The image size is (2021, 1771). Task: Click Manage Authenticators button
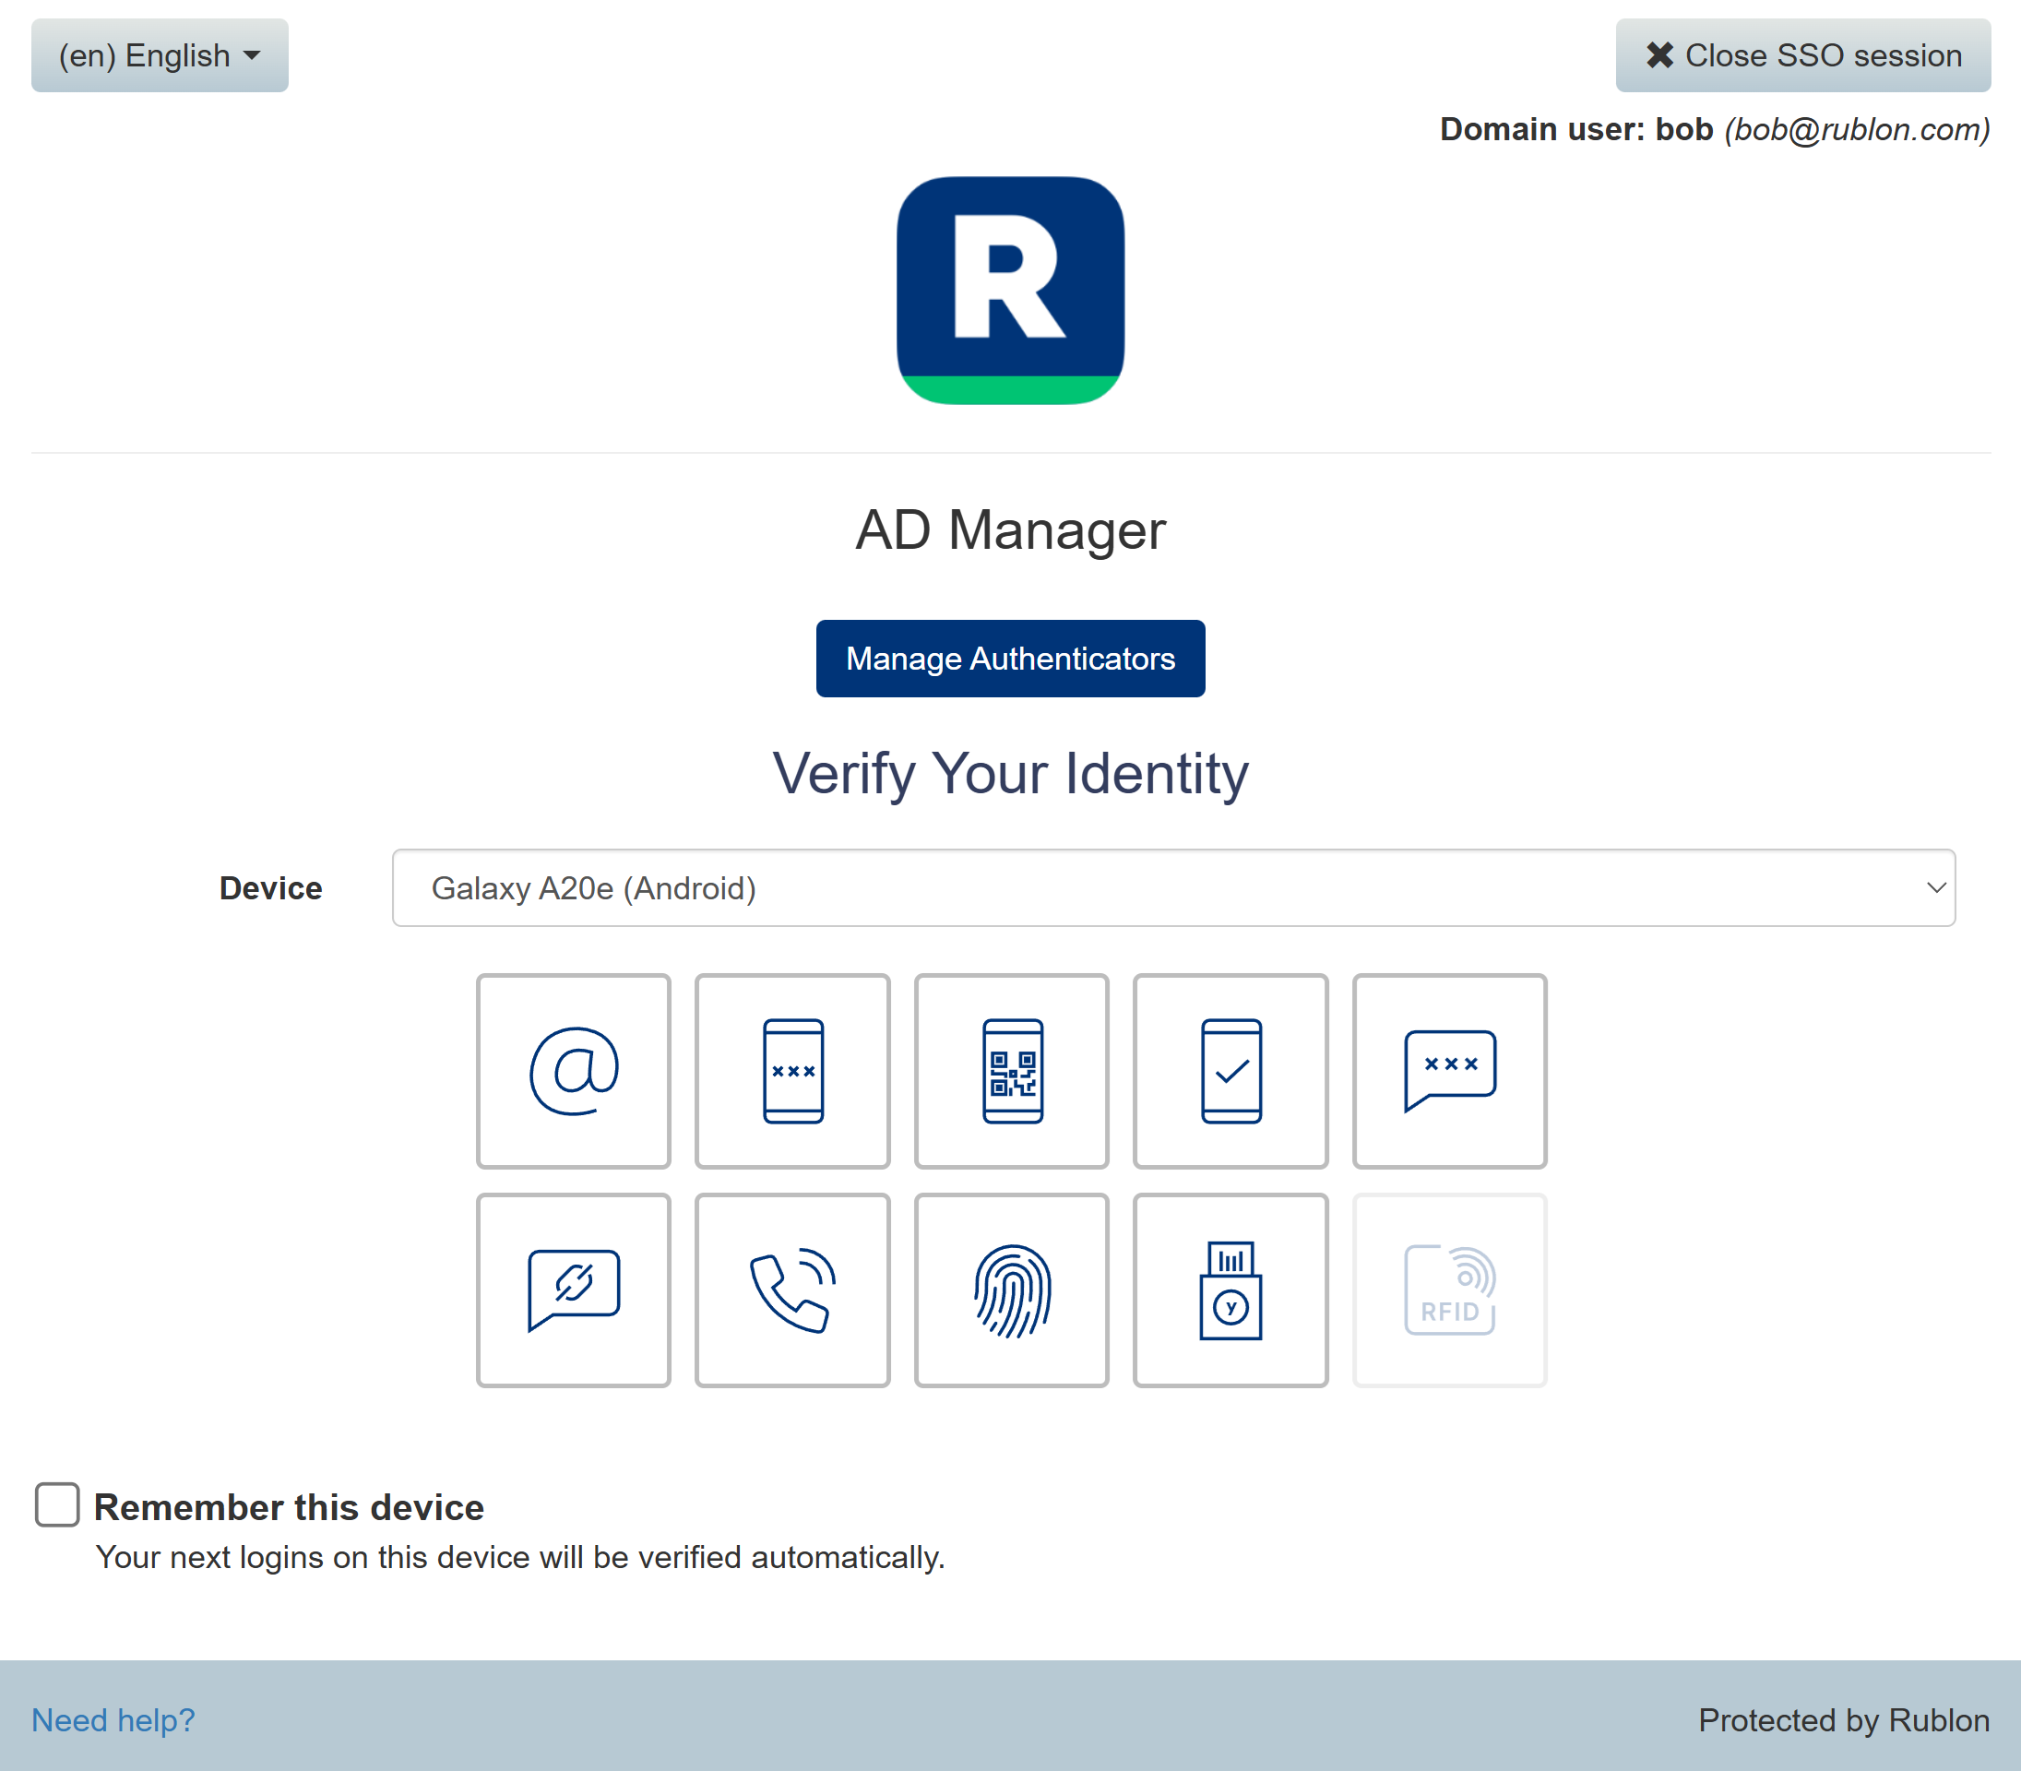pos(1010,659)
